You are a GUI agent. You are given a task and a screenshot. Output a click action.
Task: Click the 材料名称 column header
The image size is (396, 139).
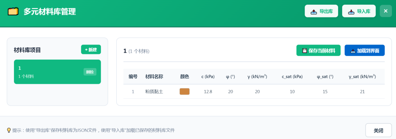point(154,76)
